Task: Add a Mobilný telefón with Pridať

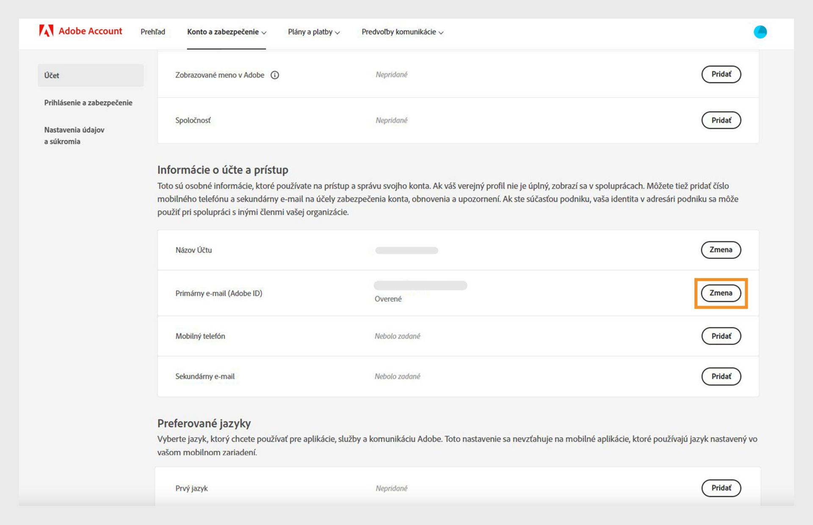Action: (721, 336)
